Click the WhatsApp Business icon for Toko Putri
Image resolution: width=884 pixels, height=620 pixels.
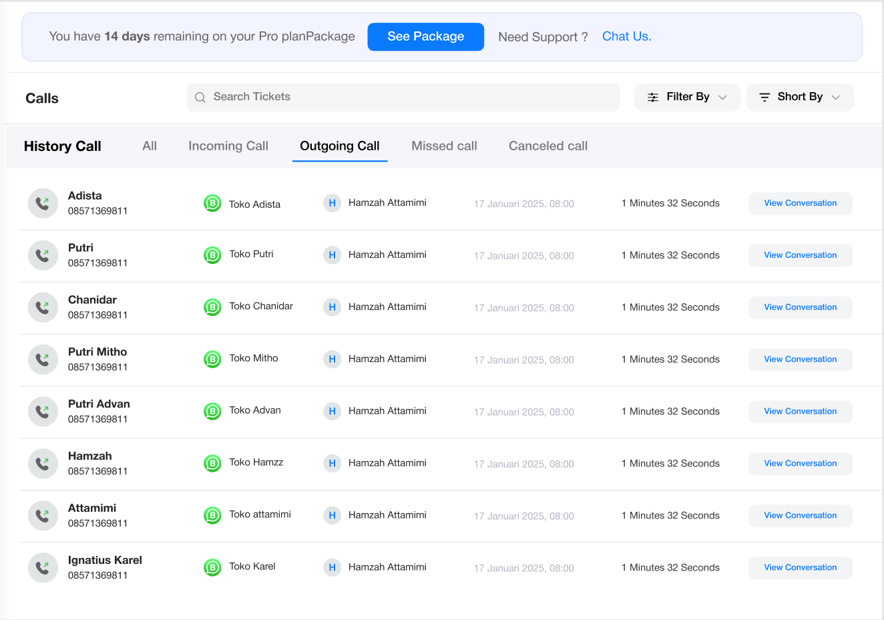coord(212,255)
